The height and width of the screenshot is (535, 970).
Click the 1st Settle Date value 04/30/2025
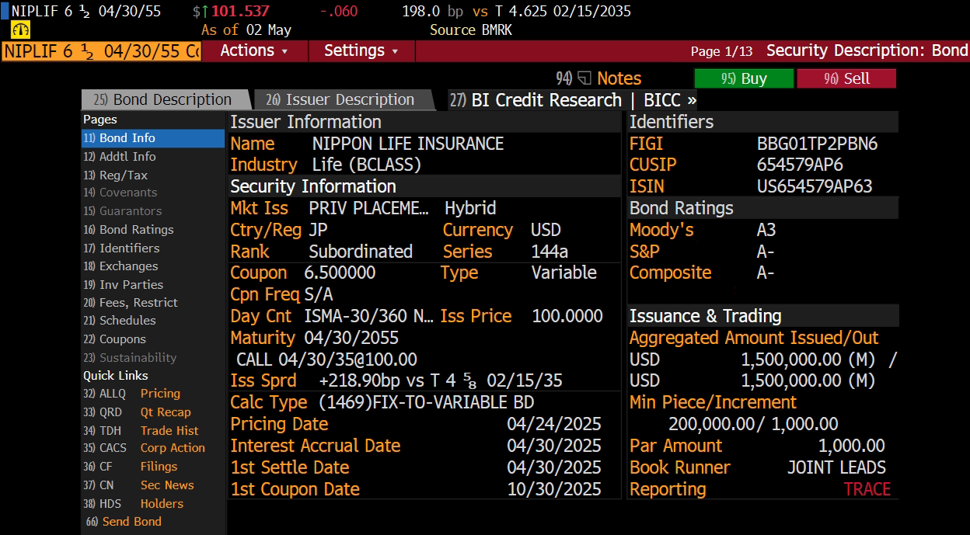[554, 467]
